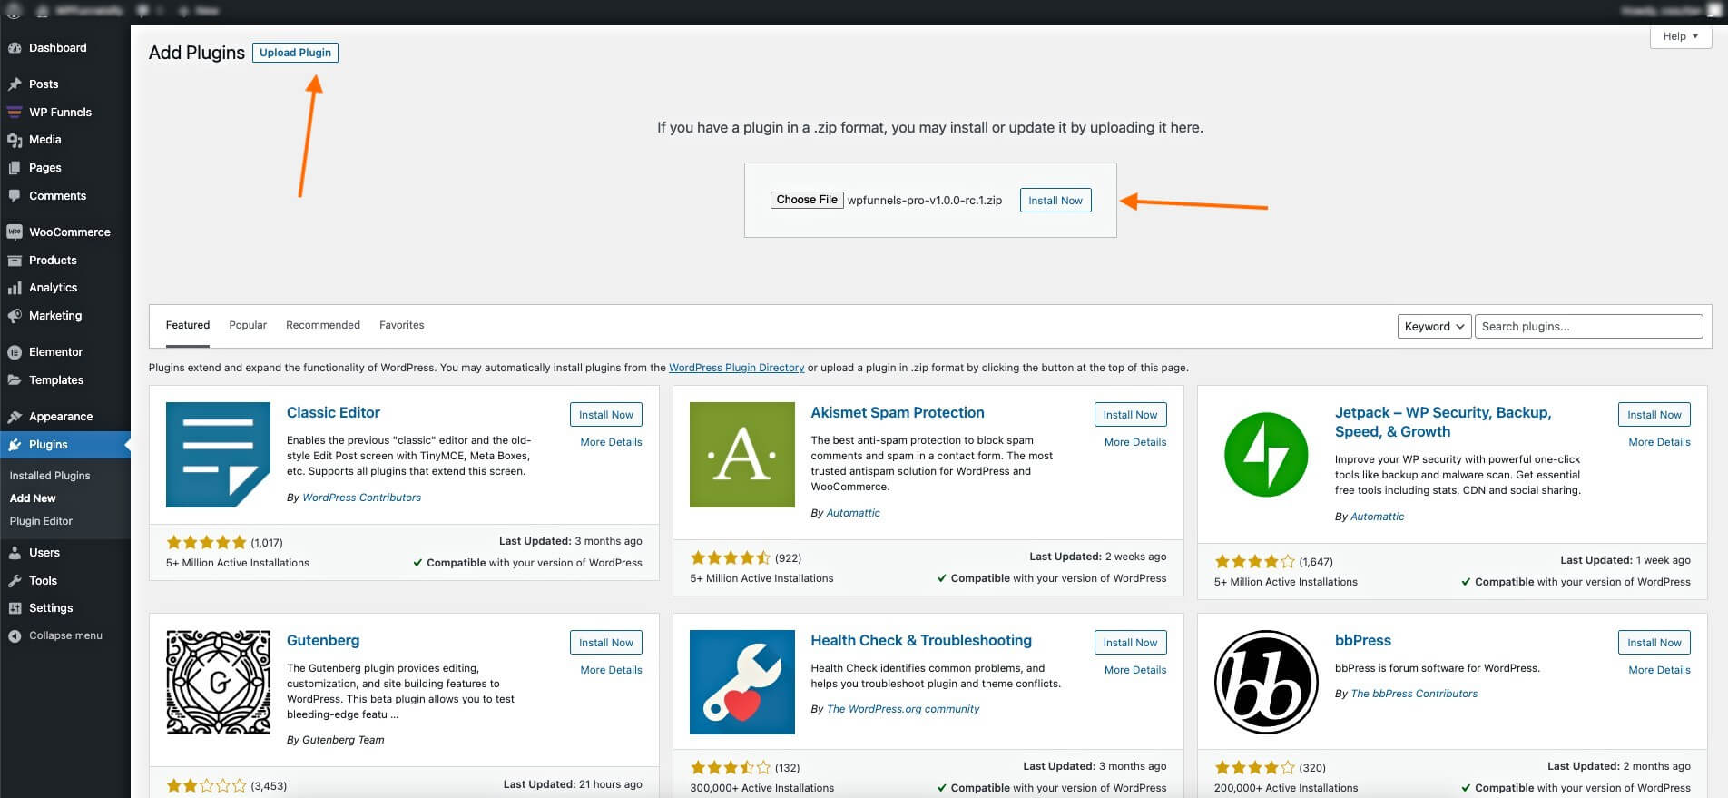Click the Templates folder icon
Image resolution: width=1728 pixels, height=798 pixels.
[x=15, y=380]
